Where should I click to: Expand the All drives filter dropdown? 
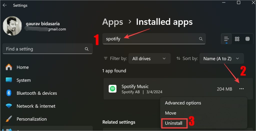(149, 58)
